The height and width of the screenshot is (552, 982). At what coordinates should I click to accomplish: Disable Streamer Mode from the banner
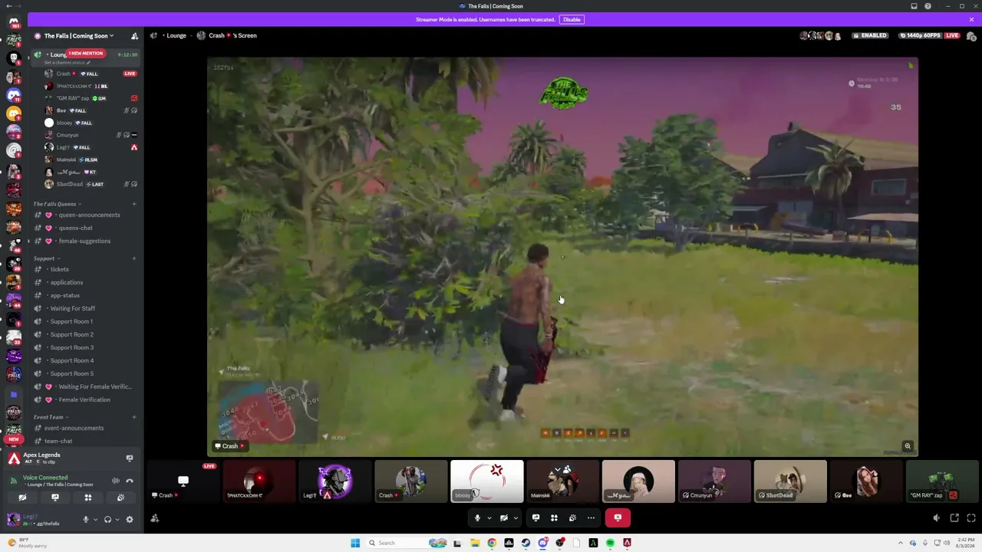pos(572,19)
